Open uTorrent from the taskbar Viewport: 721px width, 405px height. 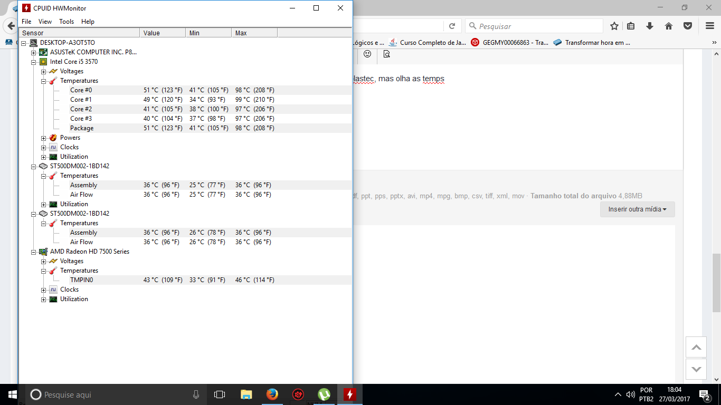tap(324, 394)
